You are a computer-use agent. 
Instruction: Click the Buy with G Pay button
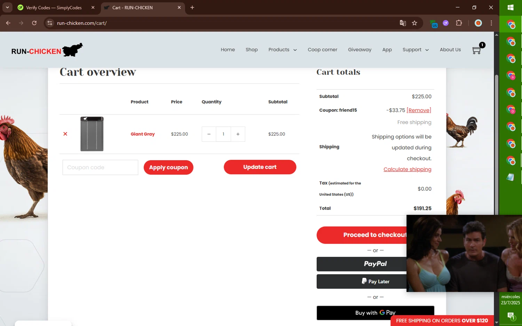click(x=375, y=312)
